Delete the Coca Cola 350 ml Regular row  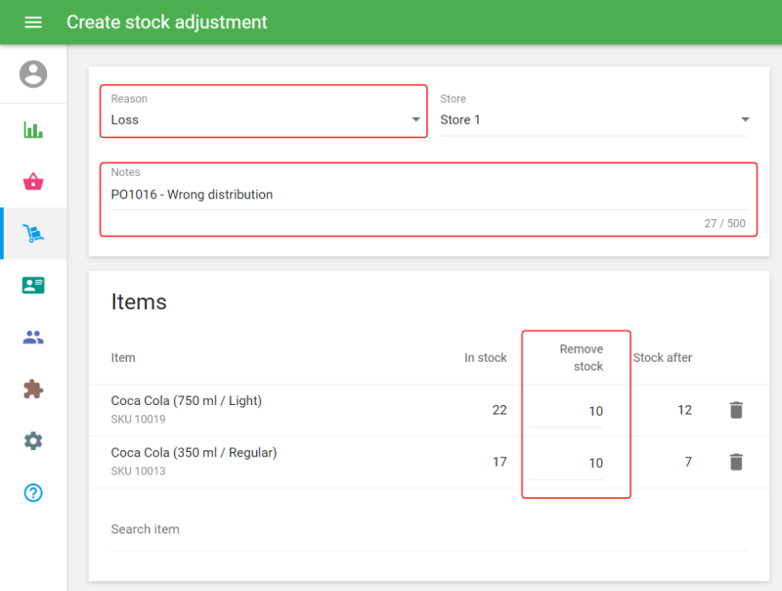click(736, 462)
